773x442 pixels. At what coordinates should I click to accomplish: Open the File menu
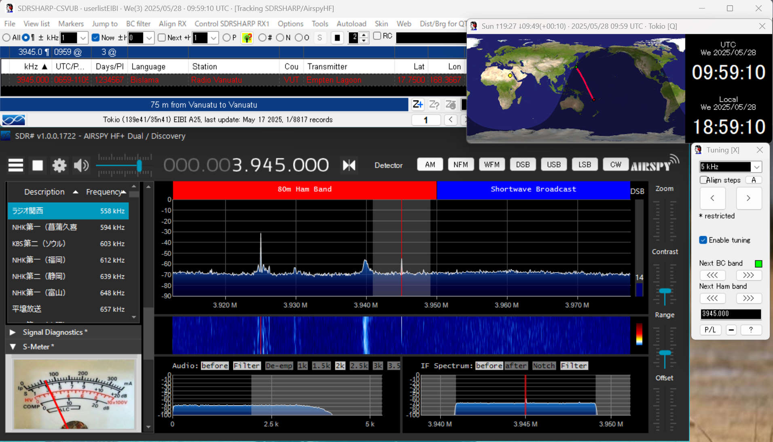10,24
